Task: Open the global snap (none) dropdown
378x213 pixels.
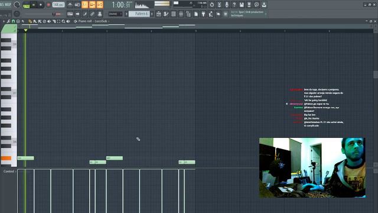Action: [x=115, y=14]
